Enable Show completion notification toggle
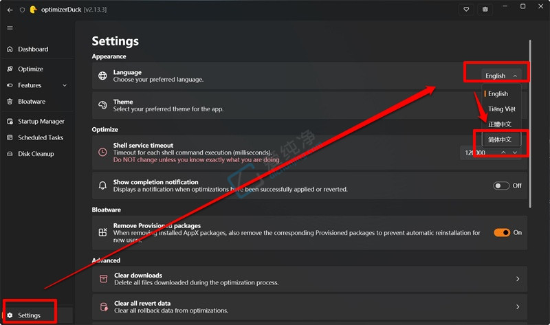Viewport: 550px width, 325px height. [501, 186]
